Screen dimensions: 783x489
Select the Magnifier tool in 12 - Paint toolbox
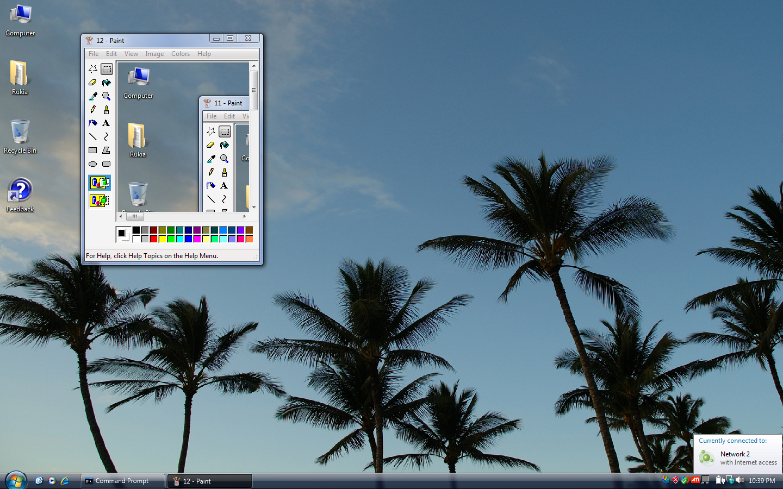coord(107,96)
